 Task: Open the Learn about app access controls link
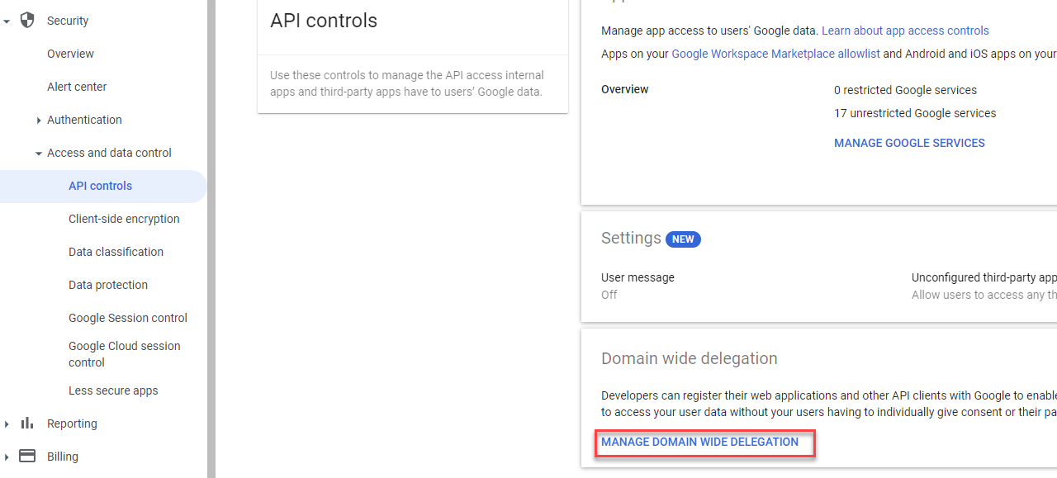[905, 31]
